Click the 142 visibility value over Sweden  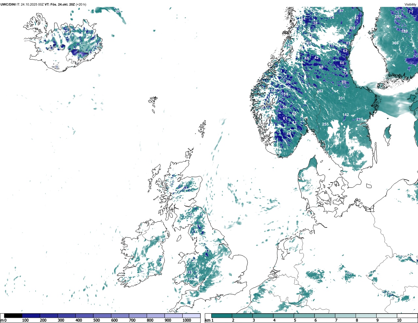point(346,115)
